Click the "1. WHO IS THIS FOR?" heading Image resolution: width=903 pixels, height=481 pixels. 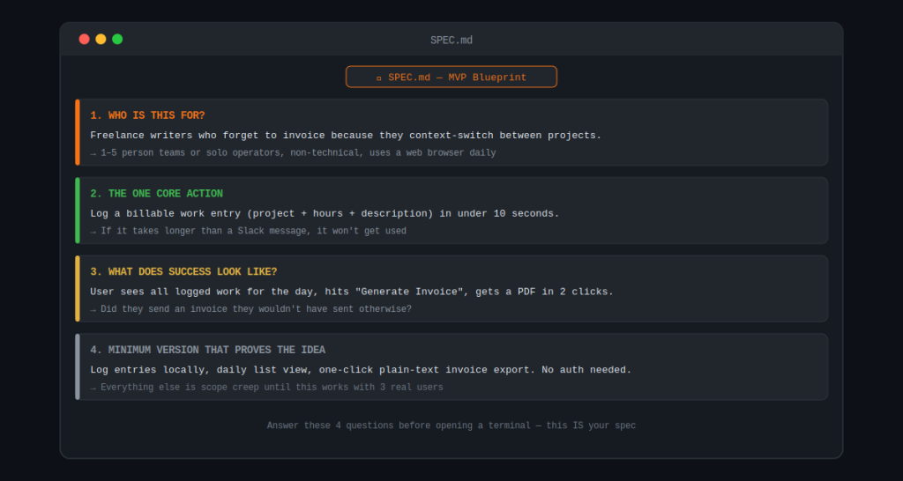pos(147,115)
